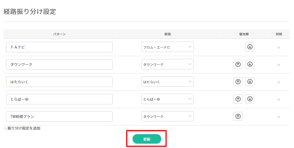This screenshot has width=294, height=148.
Task: Delete the ＦＡナビ pattern row
Action: [279, 47]
